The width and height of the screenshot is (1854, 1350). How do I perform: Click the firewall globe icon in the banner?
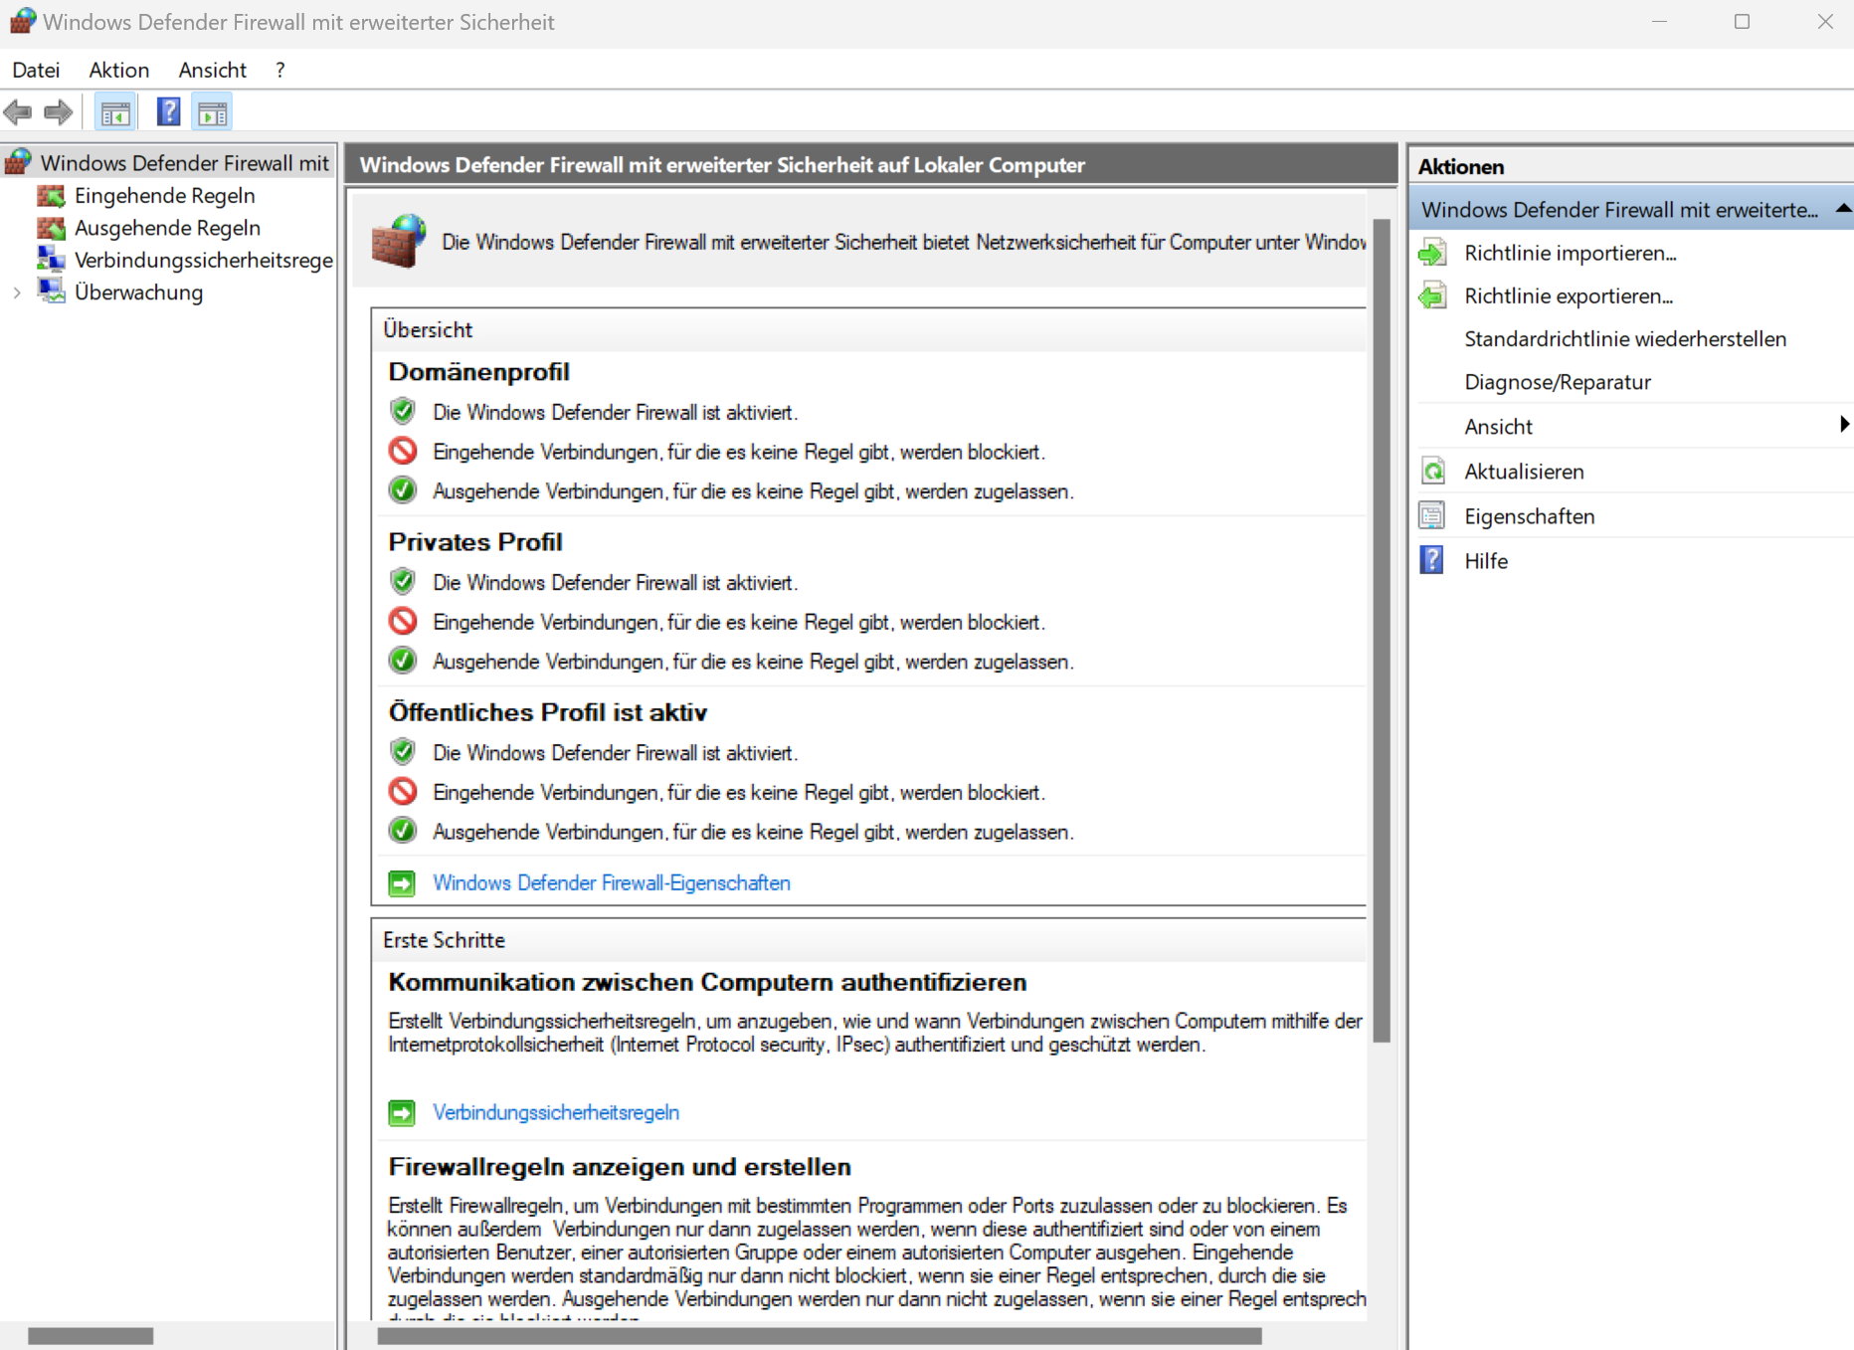click(x=399, y=241)
